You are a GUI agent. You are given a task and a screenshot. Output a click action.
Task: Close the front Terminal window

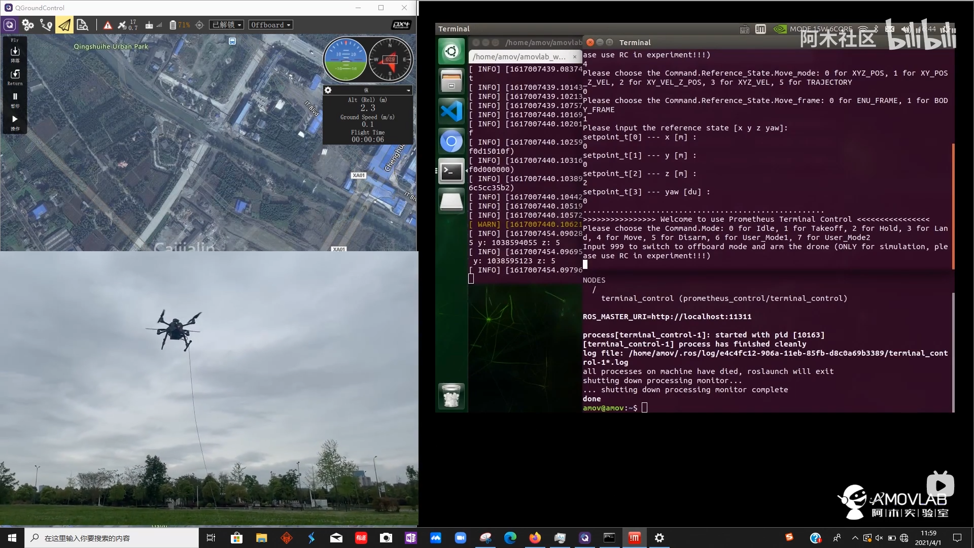pos(590,42)
